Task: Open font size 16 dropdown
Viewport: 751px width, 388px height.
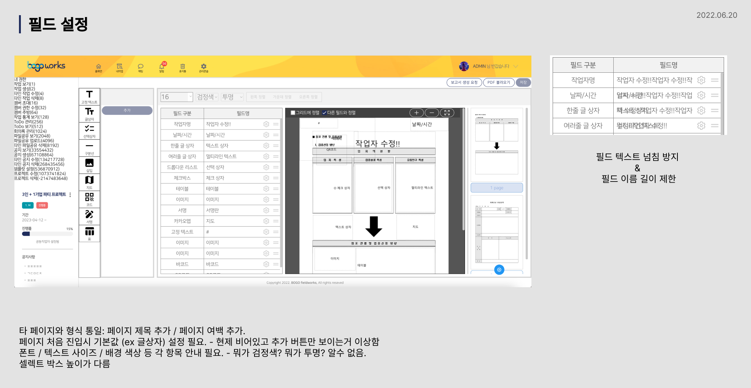Action: click(x=177, y=97)
